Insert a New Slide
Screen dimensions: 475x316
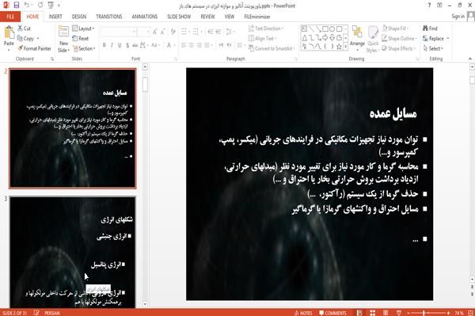click(63, 40)
